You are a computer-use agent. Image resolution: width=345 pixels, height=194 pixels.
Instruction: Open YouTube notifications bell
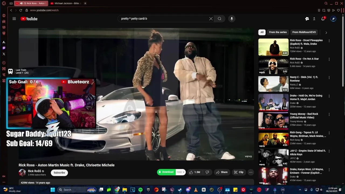point(323,19)
